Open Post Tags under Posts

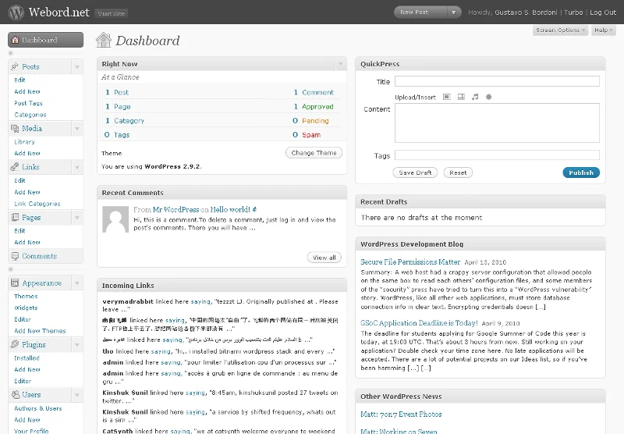(28, 103)
